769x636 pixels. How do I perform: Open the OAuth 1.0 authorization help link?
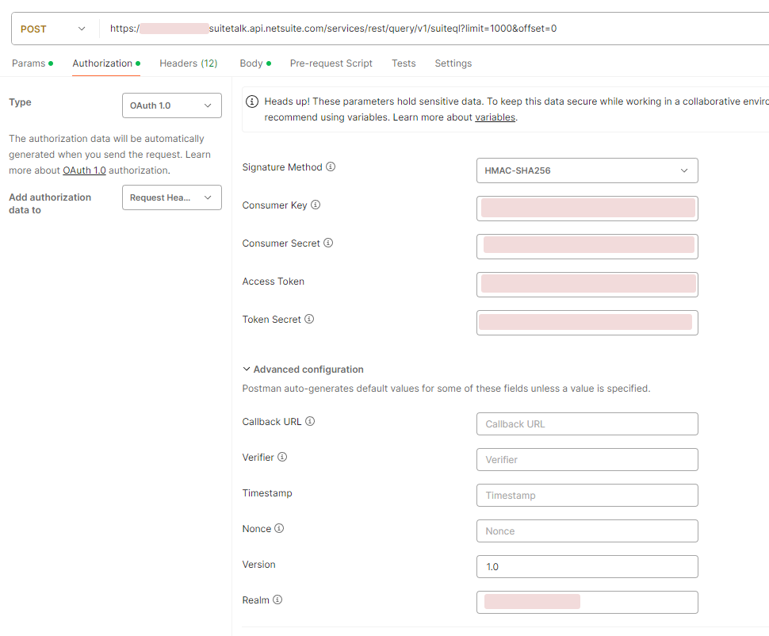coord(84,170)
